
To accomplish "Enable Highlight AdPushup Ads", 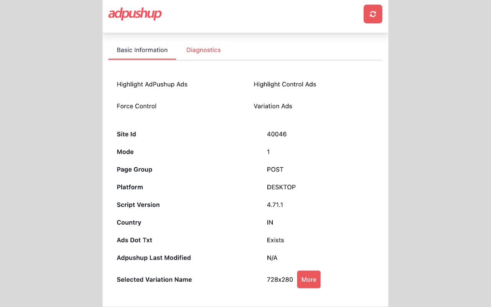I will tap(152, 84).
